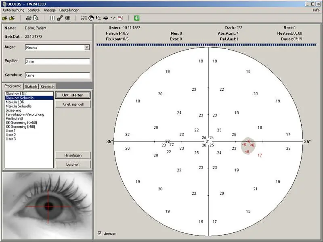Screen dimensions: 323x242
Task: Click the 3x3 grid view icon
Action: [67, 18]
